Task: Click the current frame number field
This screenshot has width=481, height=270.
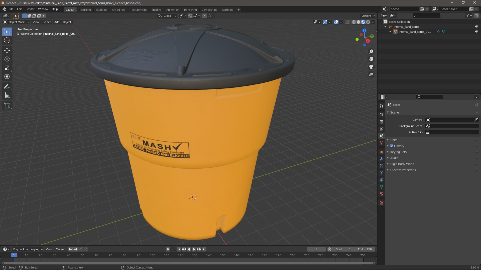Action: 316,249
